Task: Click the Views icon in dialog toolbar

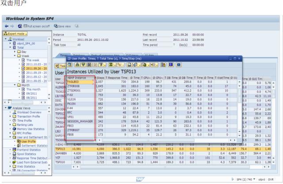Action: 136,65
